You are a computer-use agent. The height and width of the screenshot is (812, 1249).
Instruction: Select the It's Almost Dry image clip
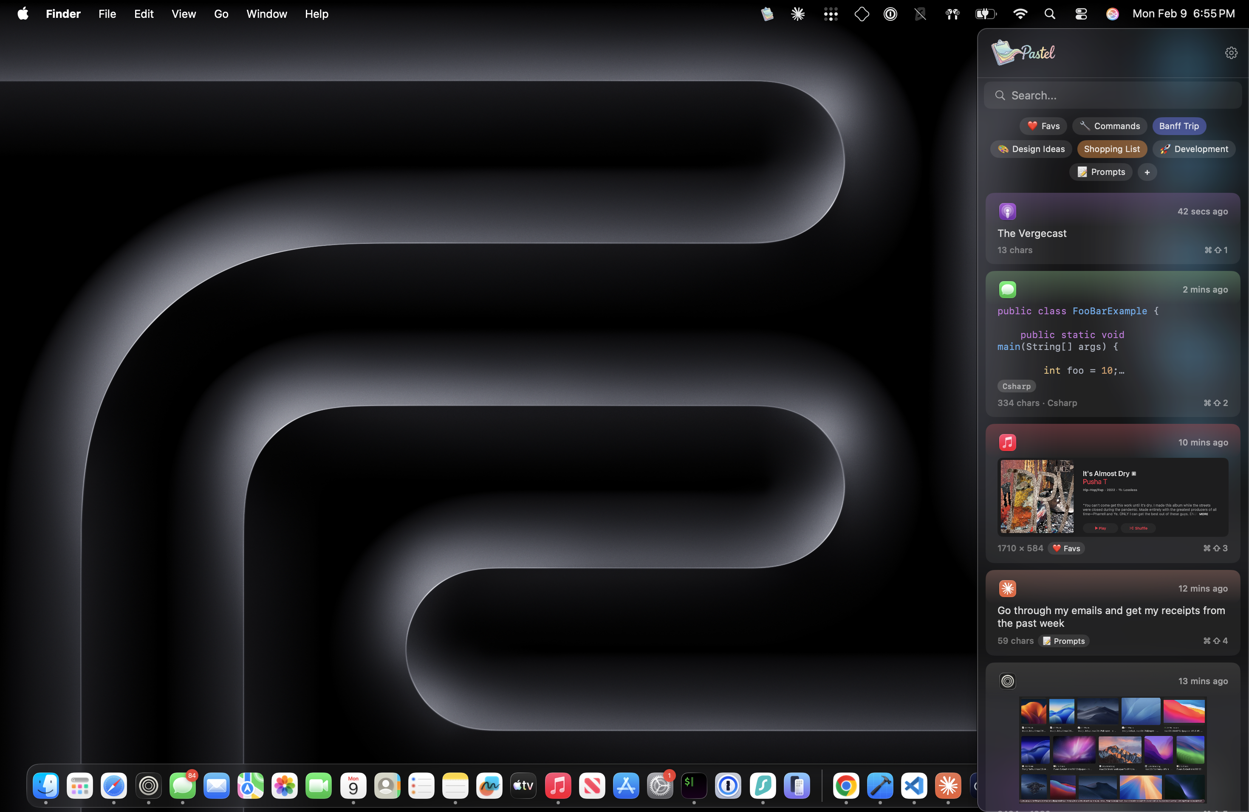tap(1112, 496)
